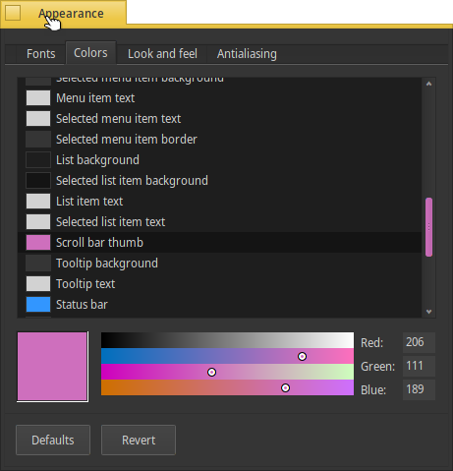The height and width of the screenshot is (471, 453).
Task: Click the grayscale brightness gradient bar
Action: point(227,340)
